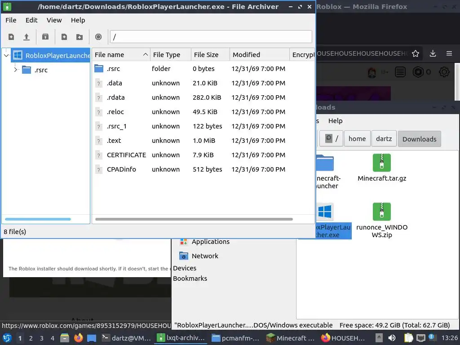Open Roblox notifications list icon
The height and width of the screenshot is (345, 460).
pyautogui.click(x=400, y=72)
